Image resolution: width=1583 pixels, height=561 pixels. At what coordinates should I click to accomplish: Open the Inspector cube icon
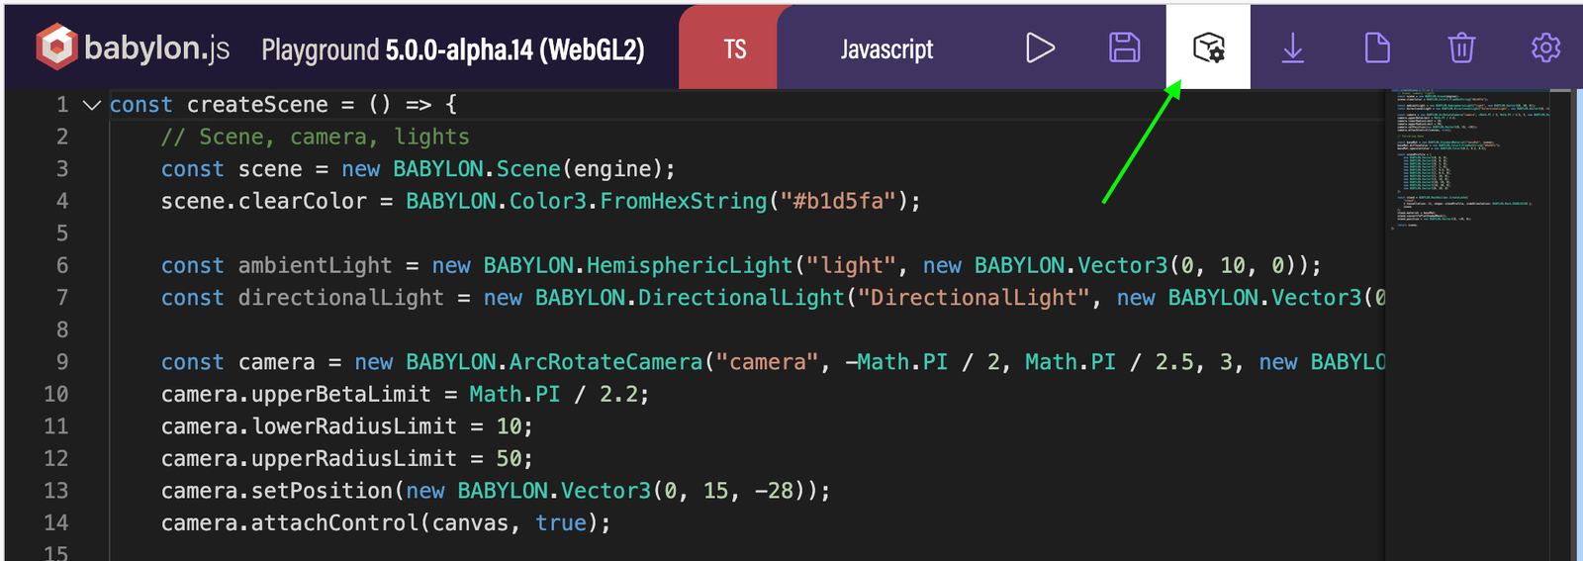point(1208,47)
